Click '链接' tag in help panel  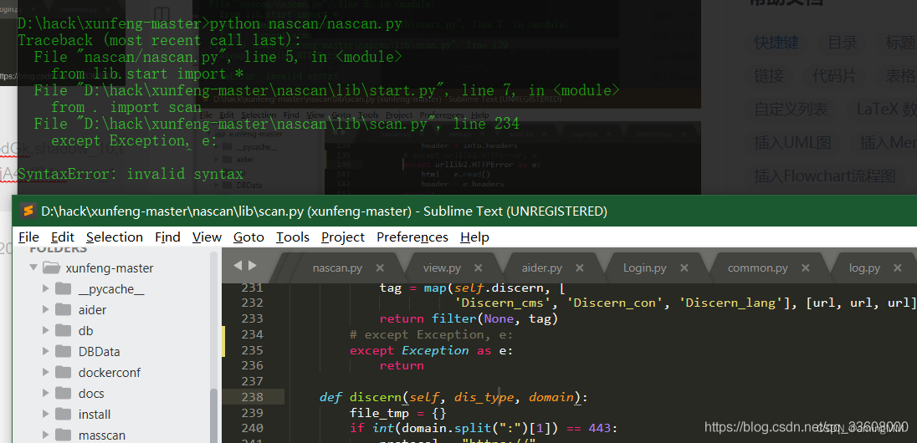tap(769, 76)
